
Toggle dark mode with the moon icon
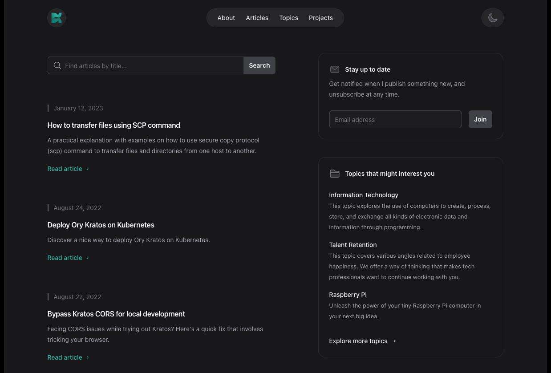pos(492,18)
